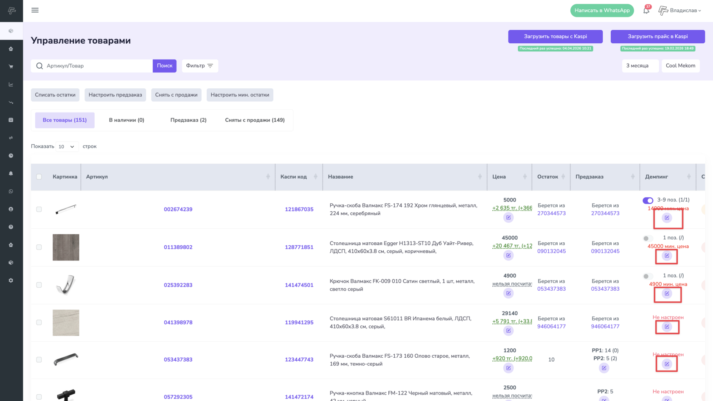Tick the select-all checkbox in table header
The image size is (713, 401).
[x=39, y=177]
